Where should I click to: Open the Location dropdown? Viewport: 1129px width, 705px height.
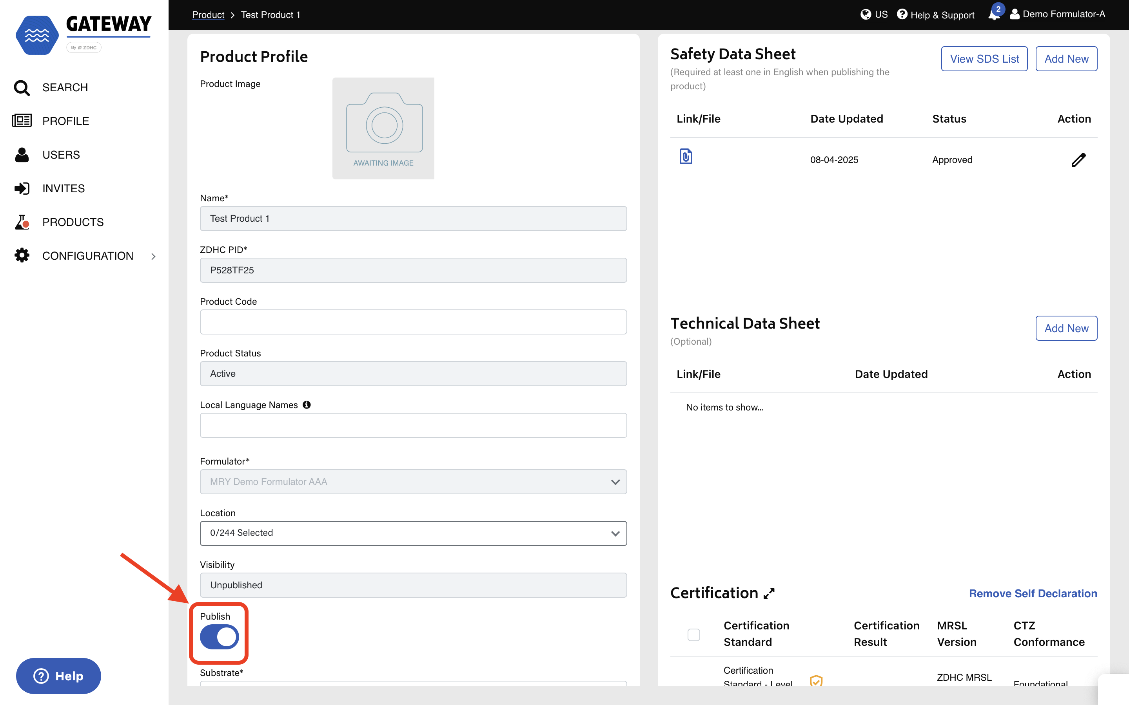coord(413,533)
